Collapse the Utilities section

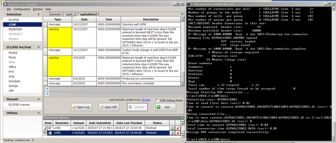(39, 113)
